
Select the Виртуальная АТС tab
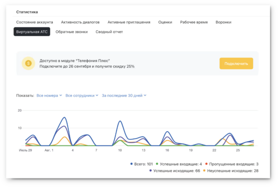tap(32, 32)
